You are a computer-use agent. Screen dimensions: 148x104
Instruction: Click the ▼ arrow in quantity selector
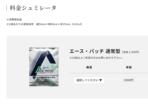pyautogui.click(x=101, y=80)
